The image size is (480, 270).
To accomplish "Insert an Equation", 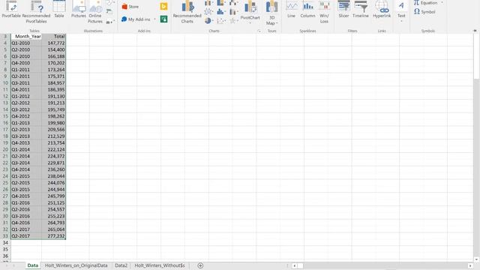I will tap(425, 3).
